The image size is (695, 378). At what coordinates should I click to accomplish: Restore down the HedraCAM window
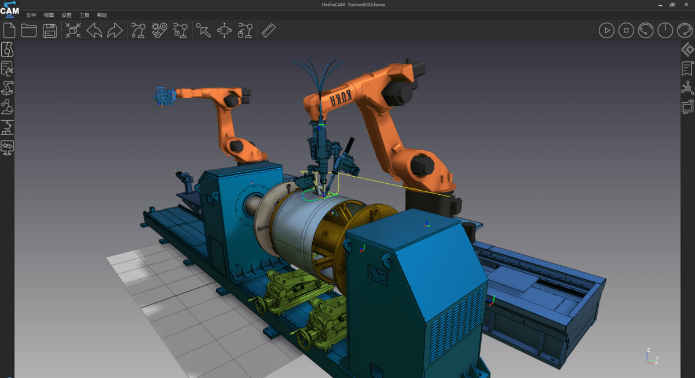[672, 4]
